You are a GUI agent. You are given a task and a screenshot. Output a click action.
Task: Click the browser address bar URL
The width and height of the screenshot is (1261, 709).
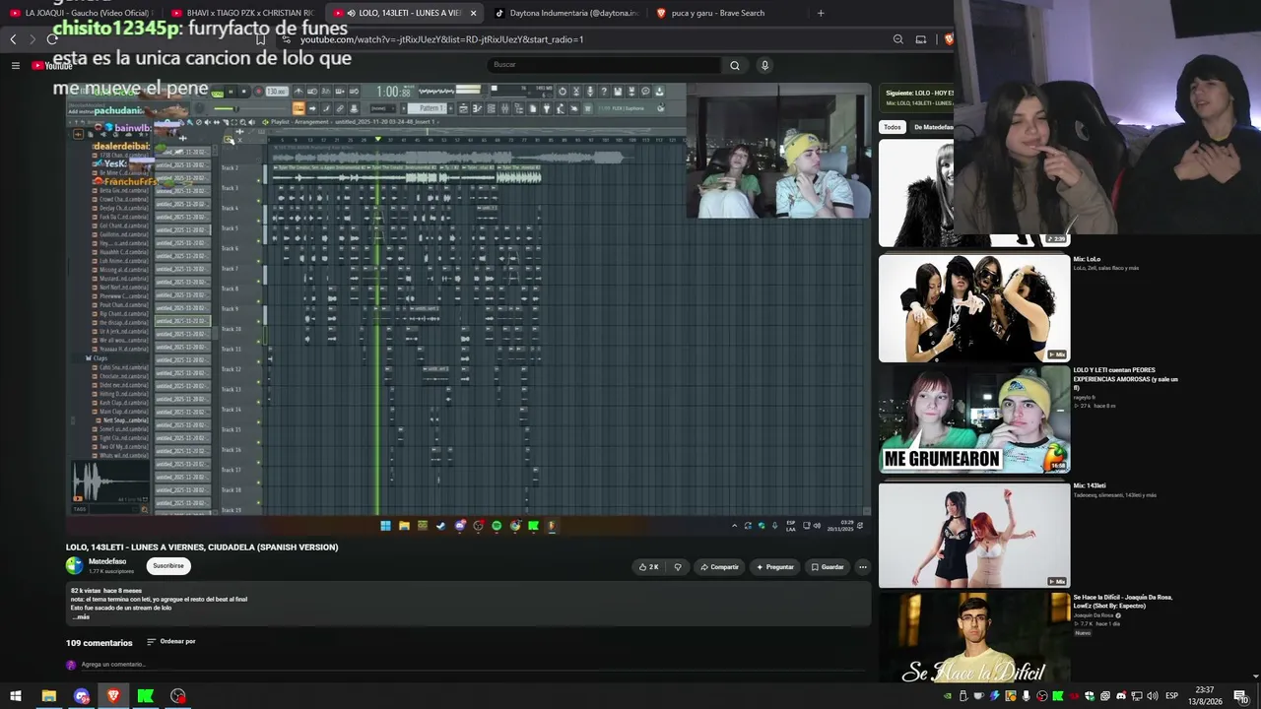click(442, 39)
